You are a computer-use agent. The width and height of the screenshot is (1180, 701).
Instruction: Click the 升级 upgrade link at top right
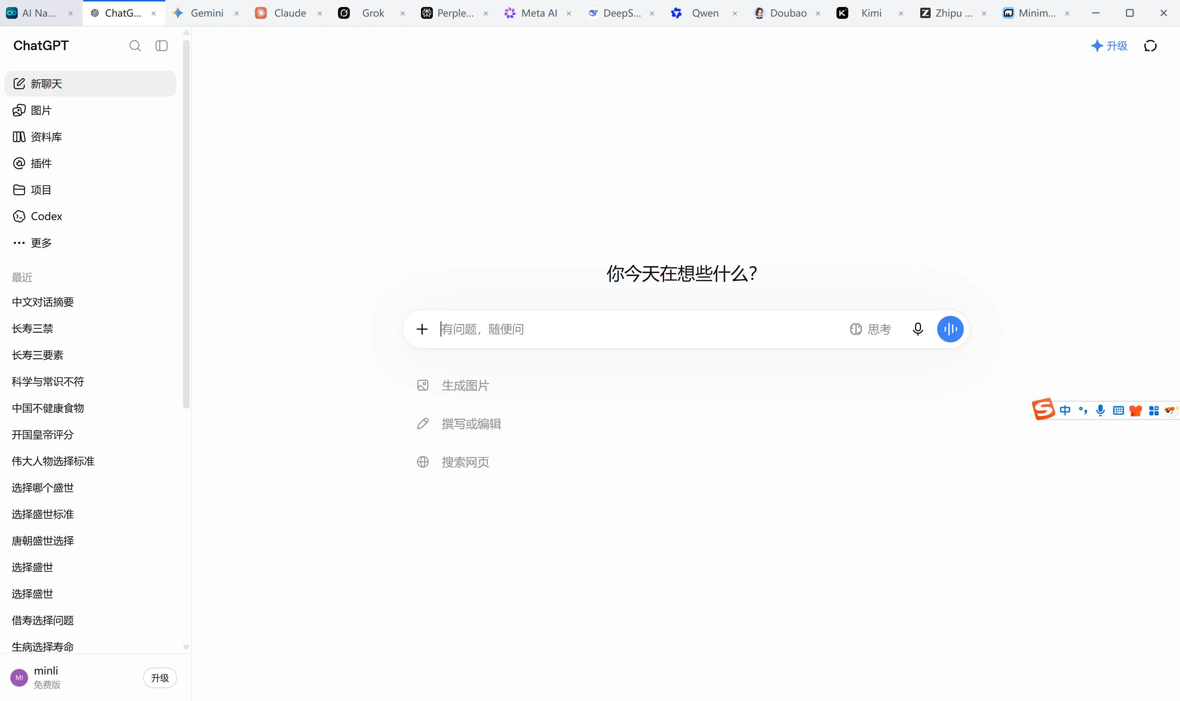[x=1109, y=46]
